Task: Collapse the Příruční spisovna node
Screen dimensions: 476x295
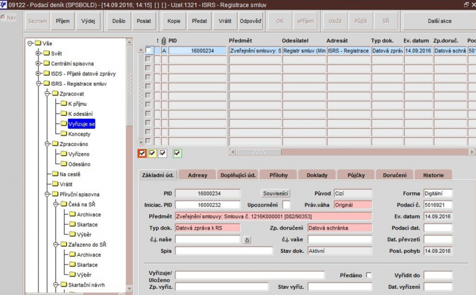Action: click(x=47, y=194)
